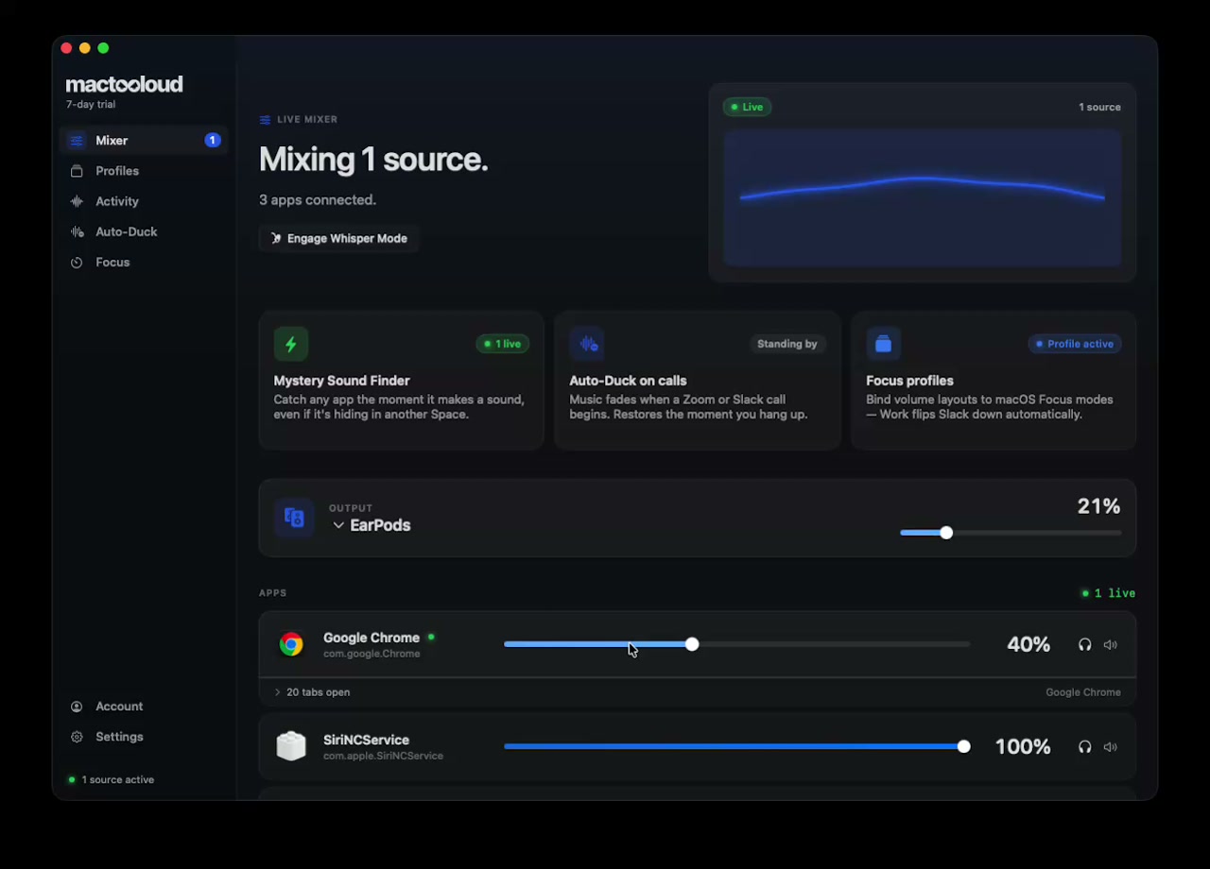Mute SiriNCService using speaker icon
This screenshot has height=869, width=1210.
(1110, 746)
